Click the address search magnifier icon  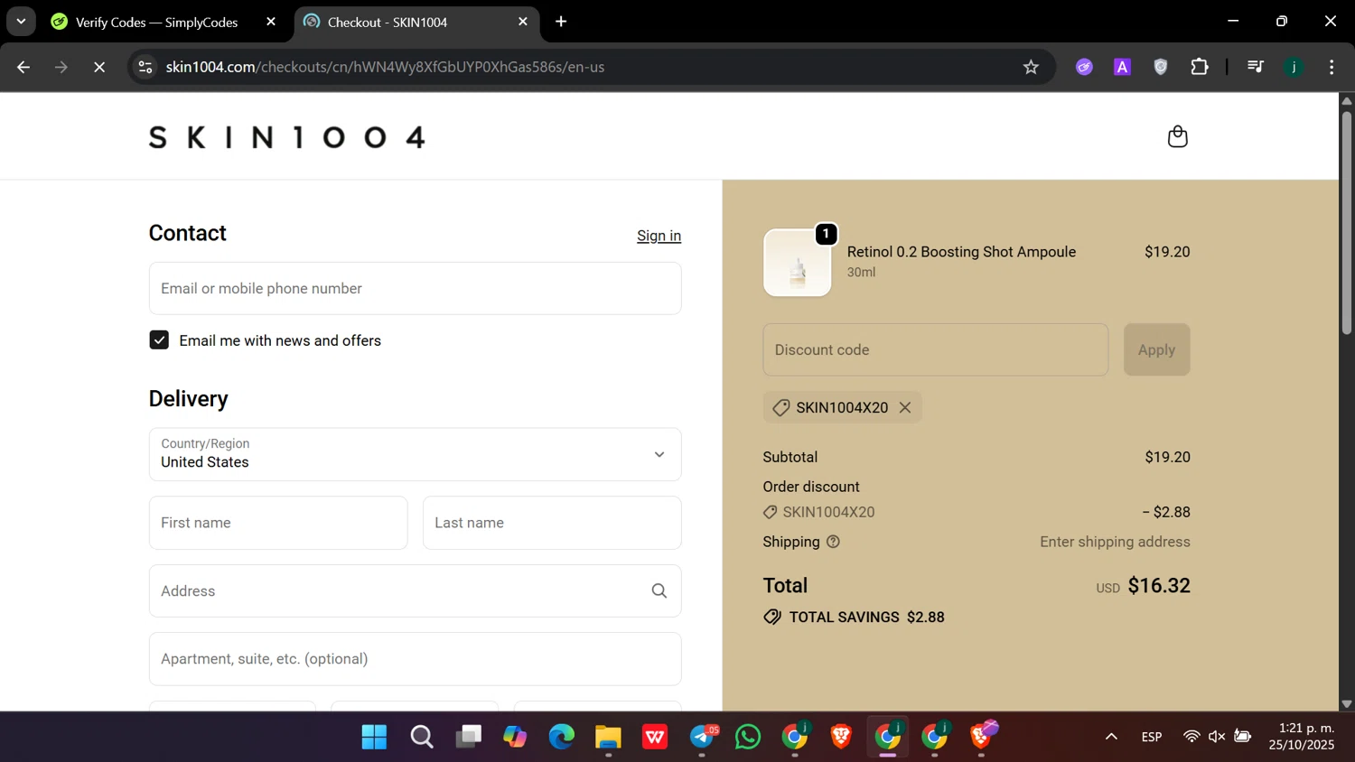pos(659,591)
